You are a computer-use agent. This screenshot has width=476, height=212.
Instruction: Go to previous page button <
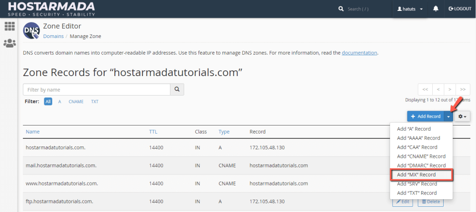pyautogui.click(x=438, y=89)
